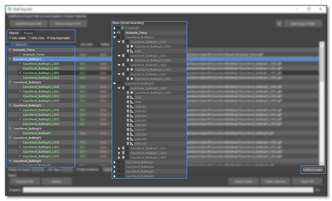
Task: Toggle the visibility eye of Automatic_Fence
Action: click(x=119, y=33)
